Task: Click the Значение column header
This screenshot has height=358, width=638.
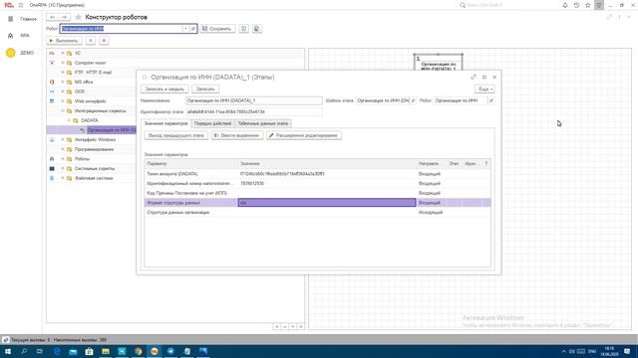Action: pyautogui.click(x=327, y=163)
